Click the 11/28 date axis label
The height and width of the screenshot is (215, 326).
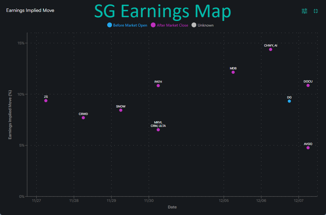(74, 201)
